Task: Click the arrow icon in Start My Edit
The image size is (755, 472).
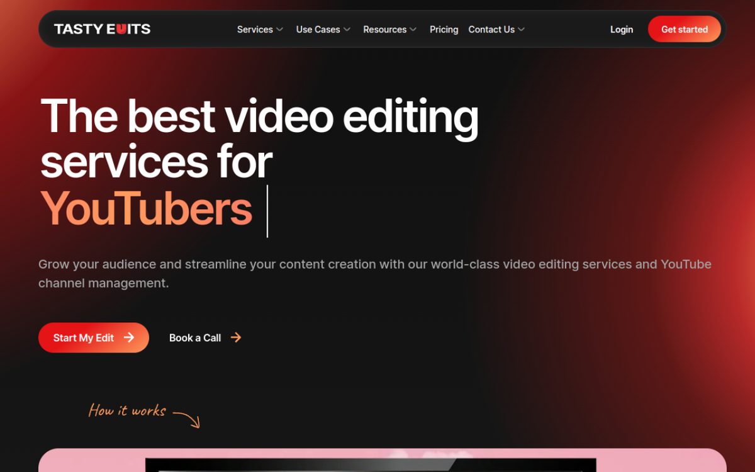Action: pyautogui.click(x=129, y=338)
